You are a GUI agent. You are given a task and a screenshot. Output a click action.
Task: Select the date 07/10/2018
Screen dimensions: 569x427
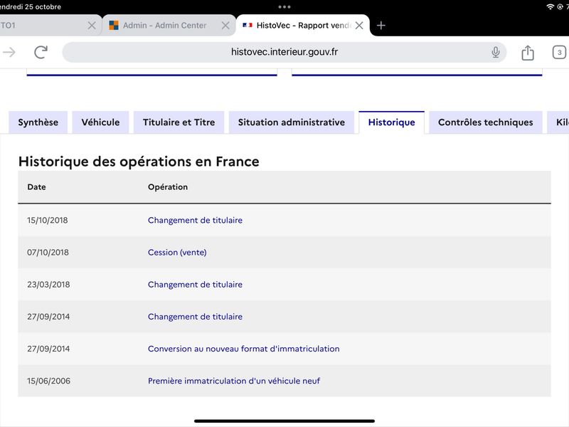(48, 253)
